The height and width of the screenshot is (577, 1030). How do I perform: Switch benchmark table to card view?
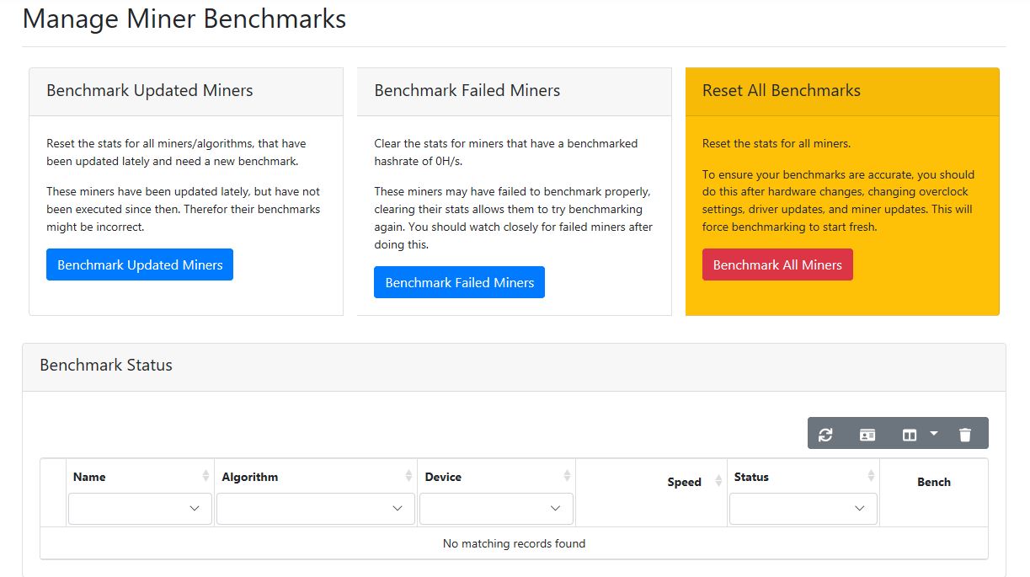[867, 434]
